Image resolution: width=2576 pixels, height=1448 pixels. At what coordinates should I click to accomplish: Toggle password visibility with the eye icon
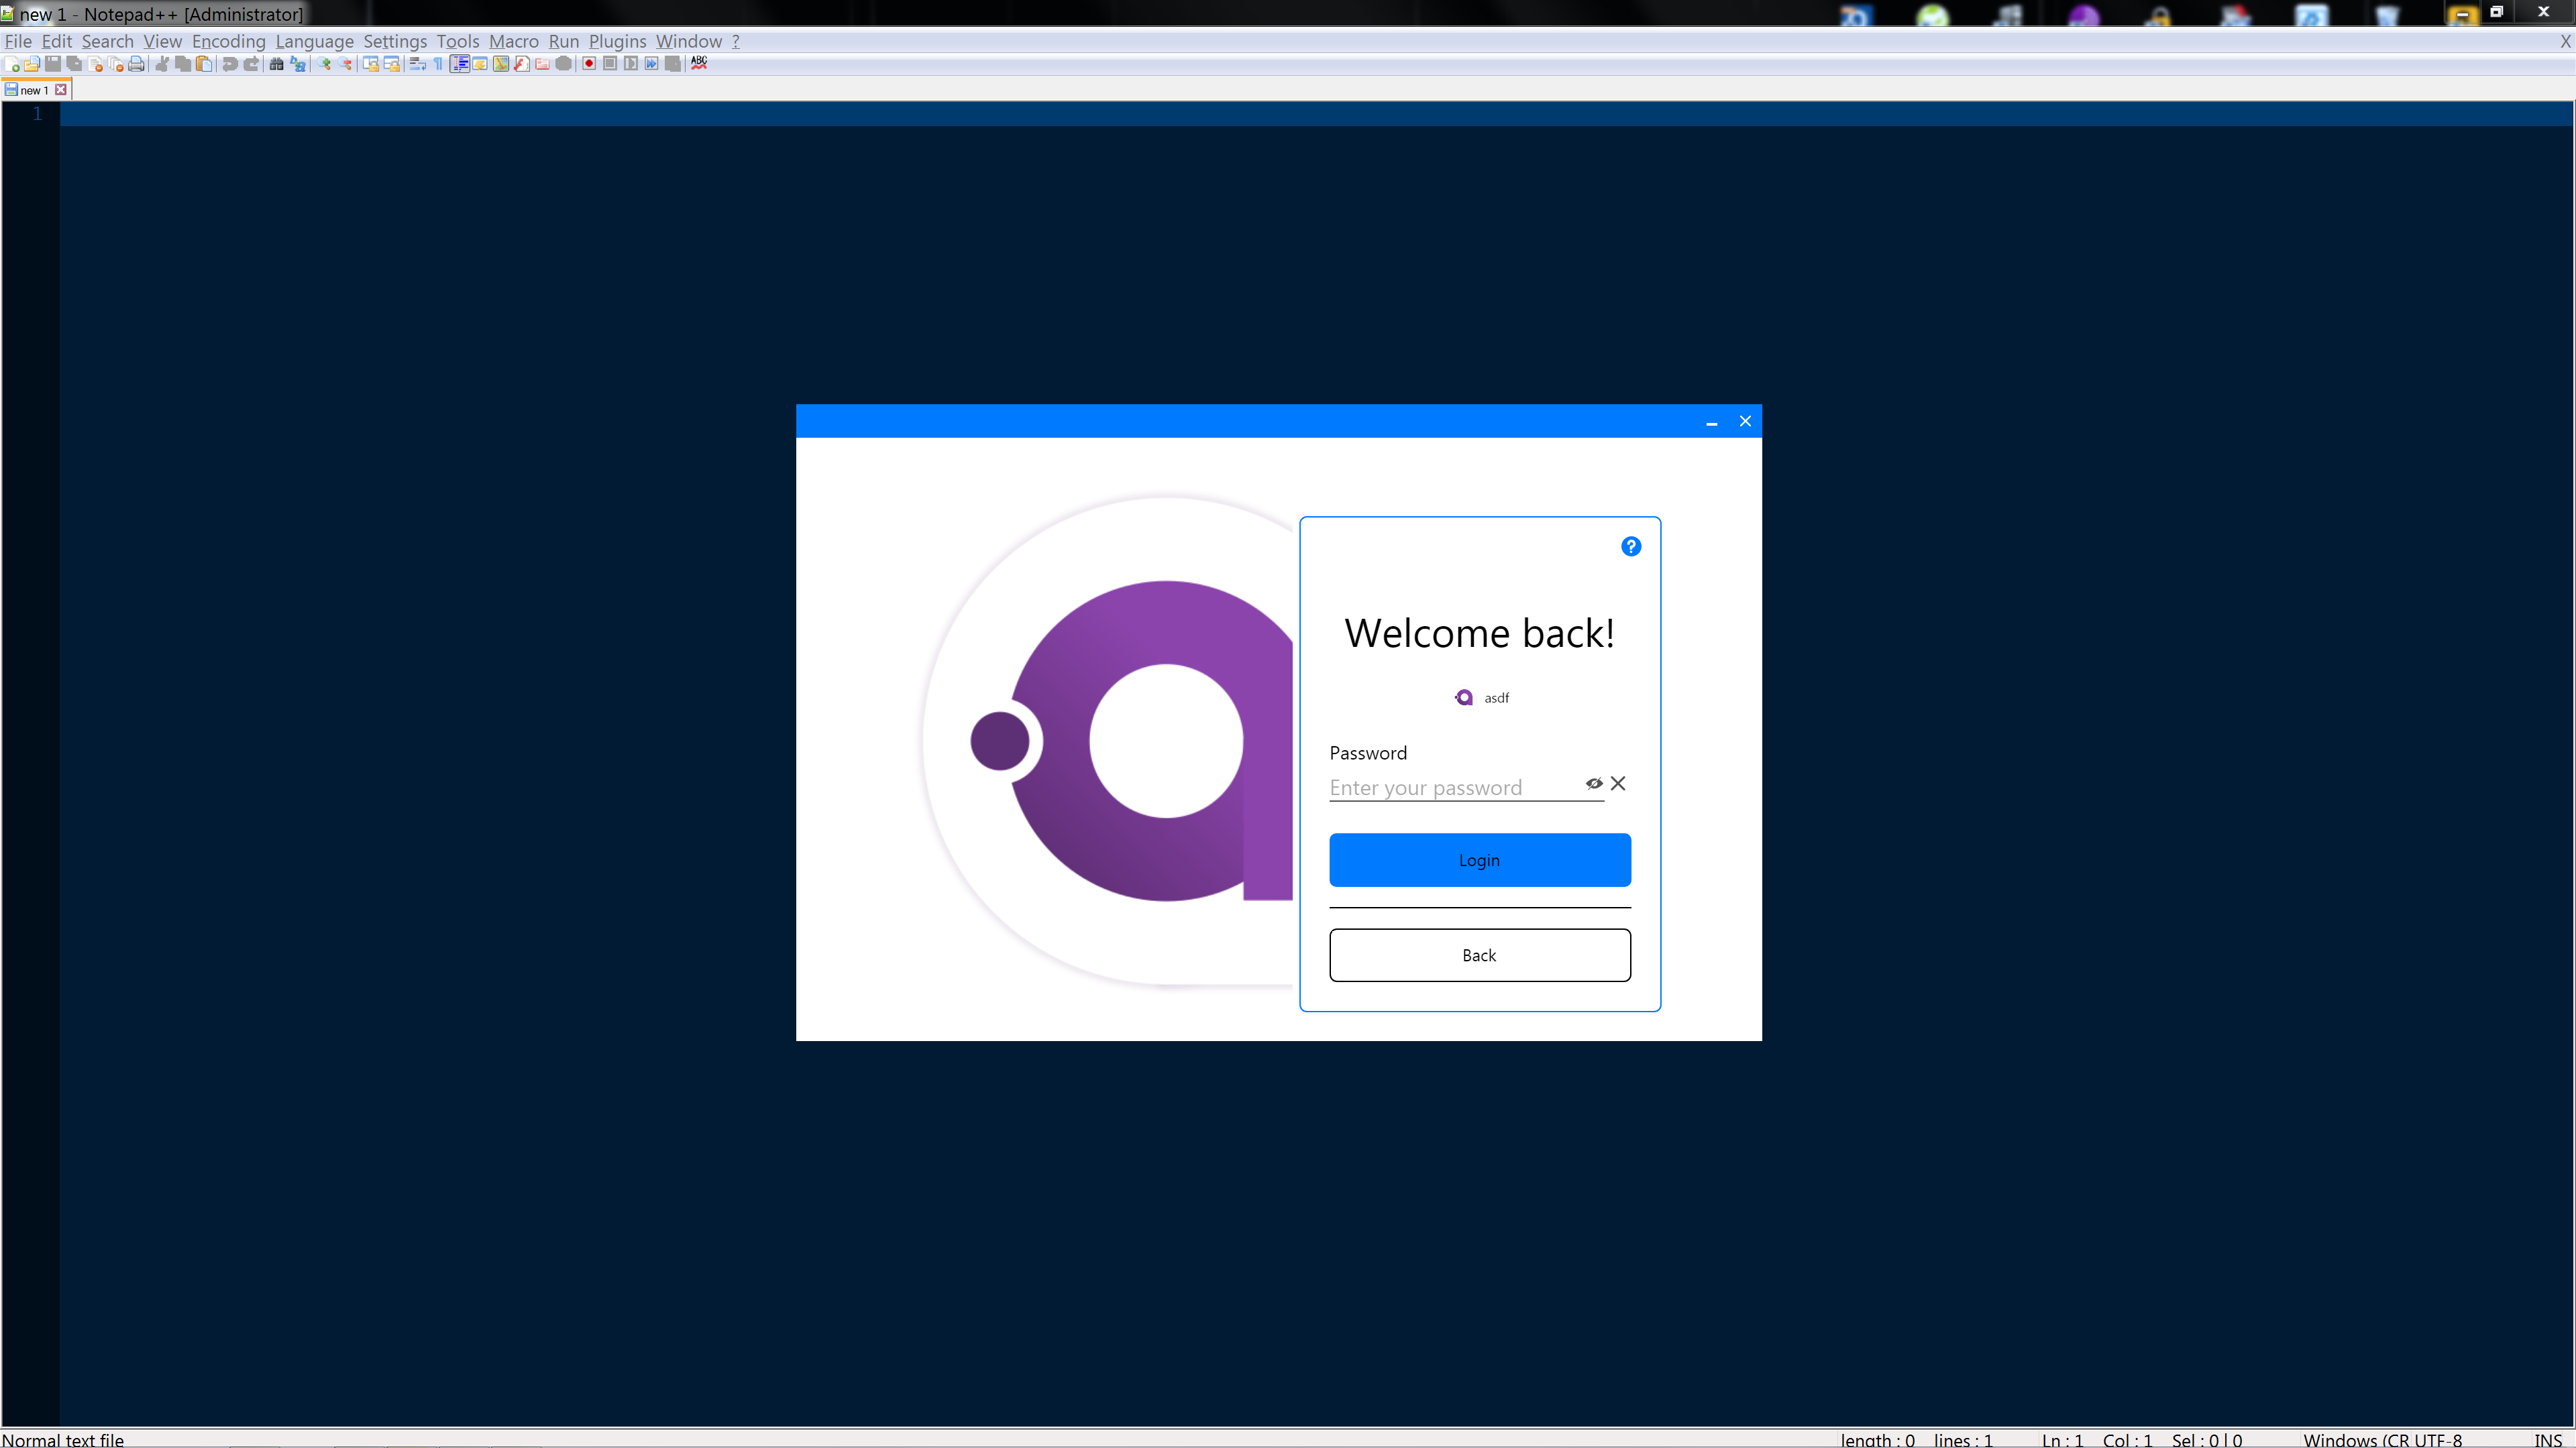pos(1594,784)
